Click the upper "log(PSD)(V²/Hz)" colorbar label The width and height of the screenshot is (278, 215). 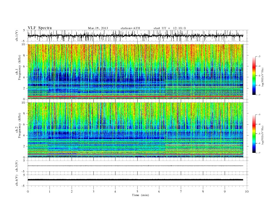pyautogui.click(x=263, y=77)
